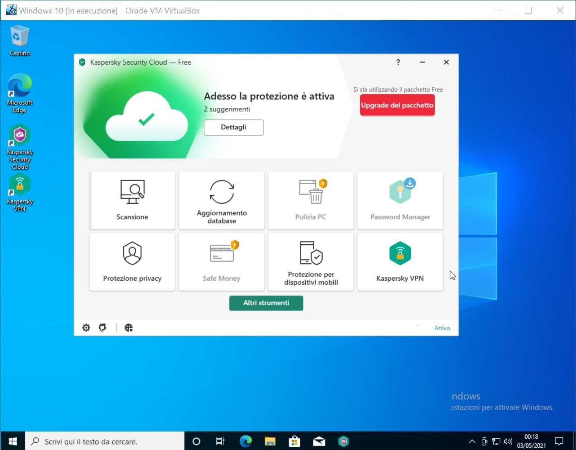Click Kaspersky icon in the taskbar
This screenshot has width=576, height=450.
point(343,441)
